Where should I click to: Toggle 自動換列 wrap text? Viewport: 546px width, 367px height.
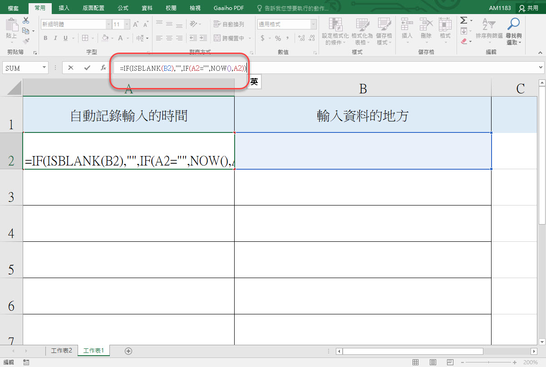pyautogui.click(x=229, y=24)
